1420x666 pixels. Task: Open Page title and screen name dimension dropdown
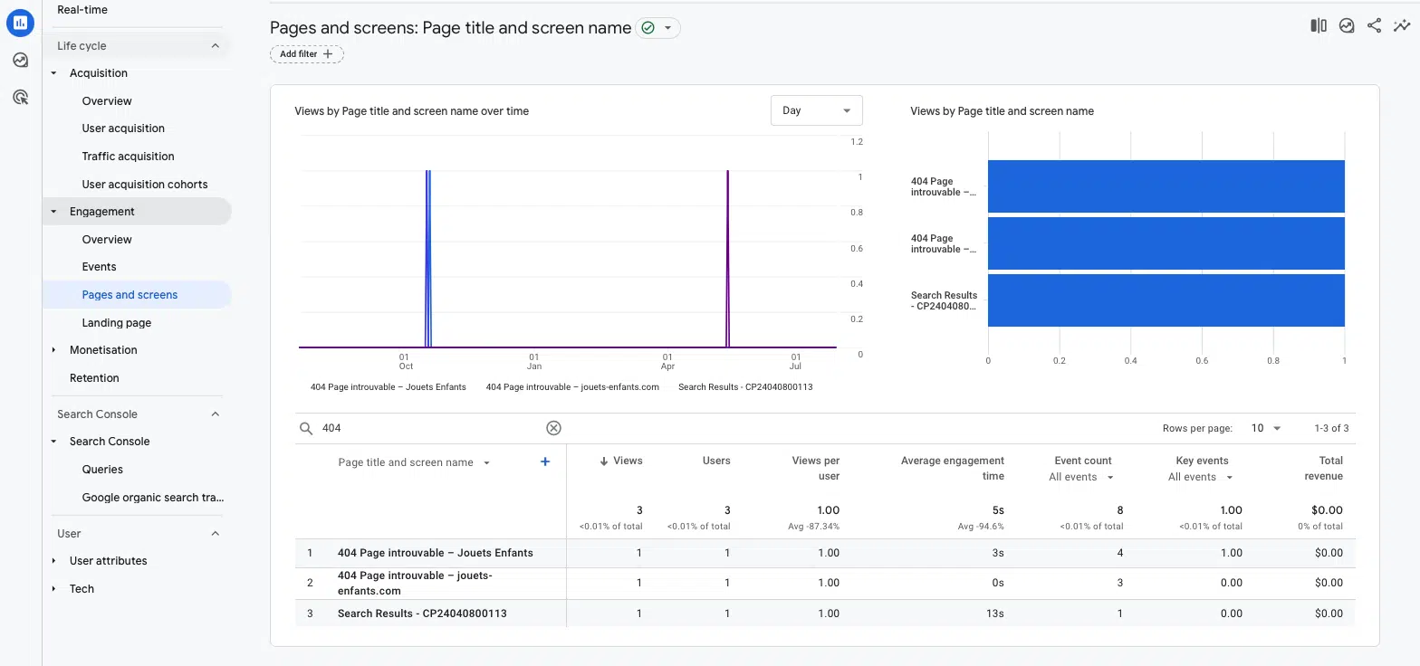point(414,462)
